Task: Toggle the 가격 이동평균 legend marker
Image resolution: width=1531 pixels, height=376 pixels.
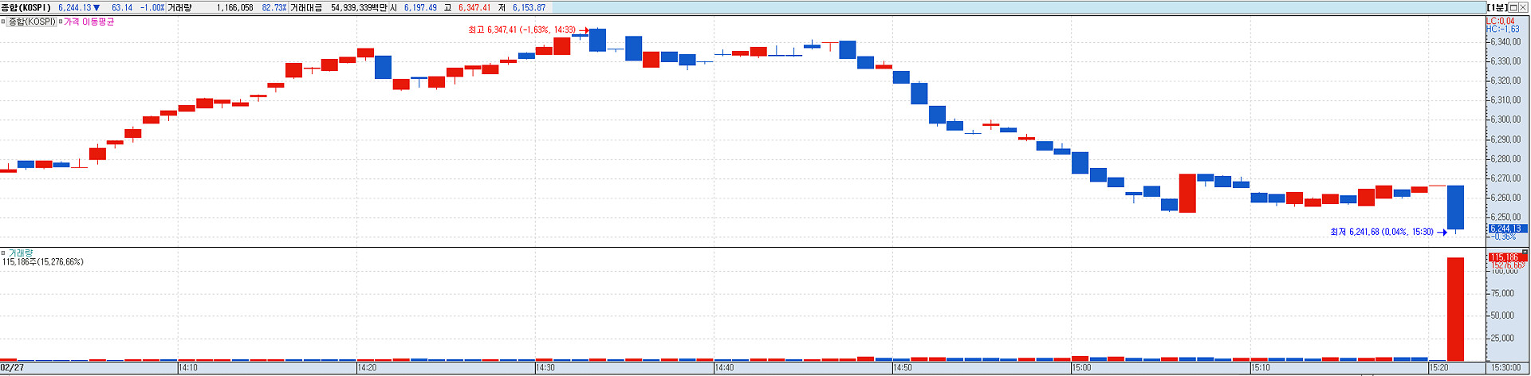Action: [x=61, y=22]
